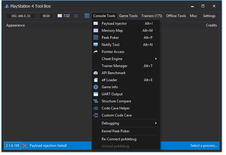Click the Pointer Access arrow icon
The image size is (226, 155).
96,52
